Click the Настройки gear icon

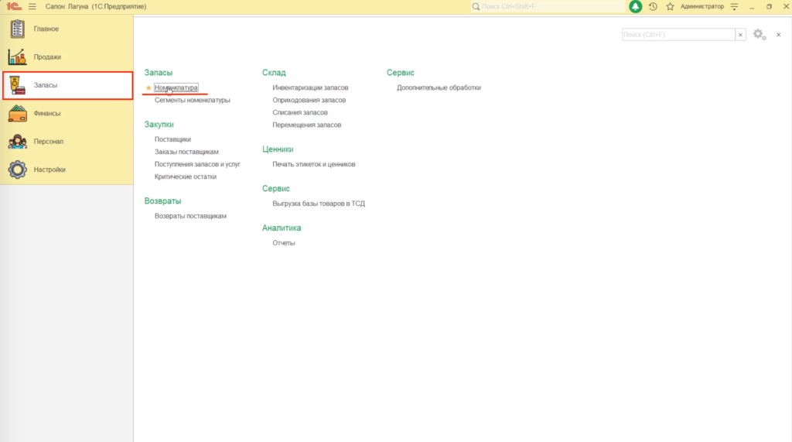[x=17, y=170]
